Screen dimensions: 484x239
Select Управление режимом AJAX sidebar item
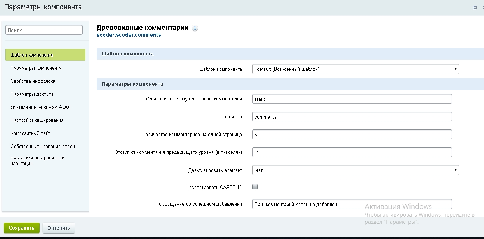coord(40,107)
